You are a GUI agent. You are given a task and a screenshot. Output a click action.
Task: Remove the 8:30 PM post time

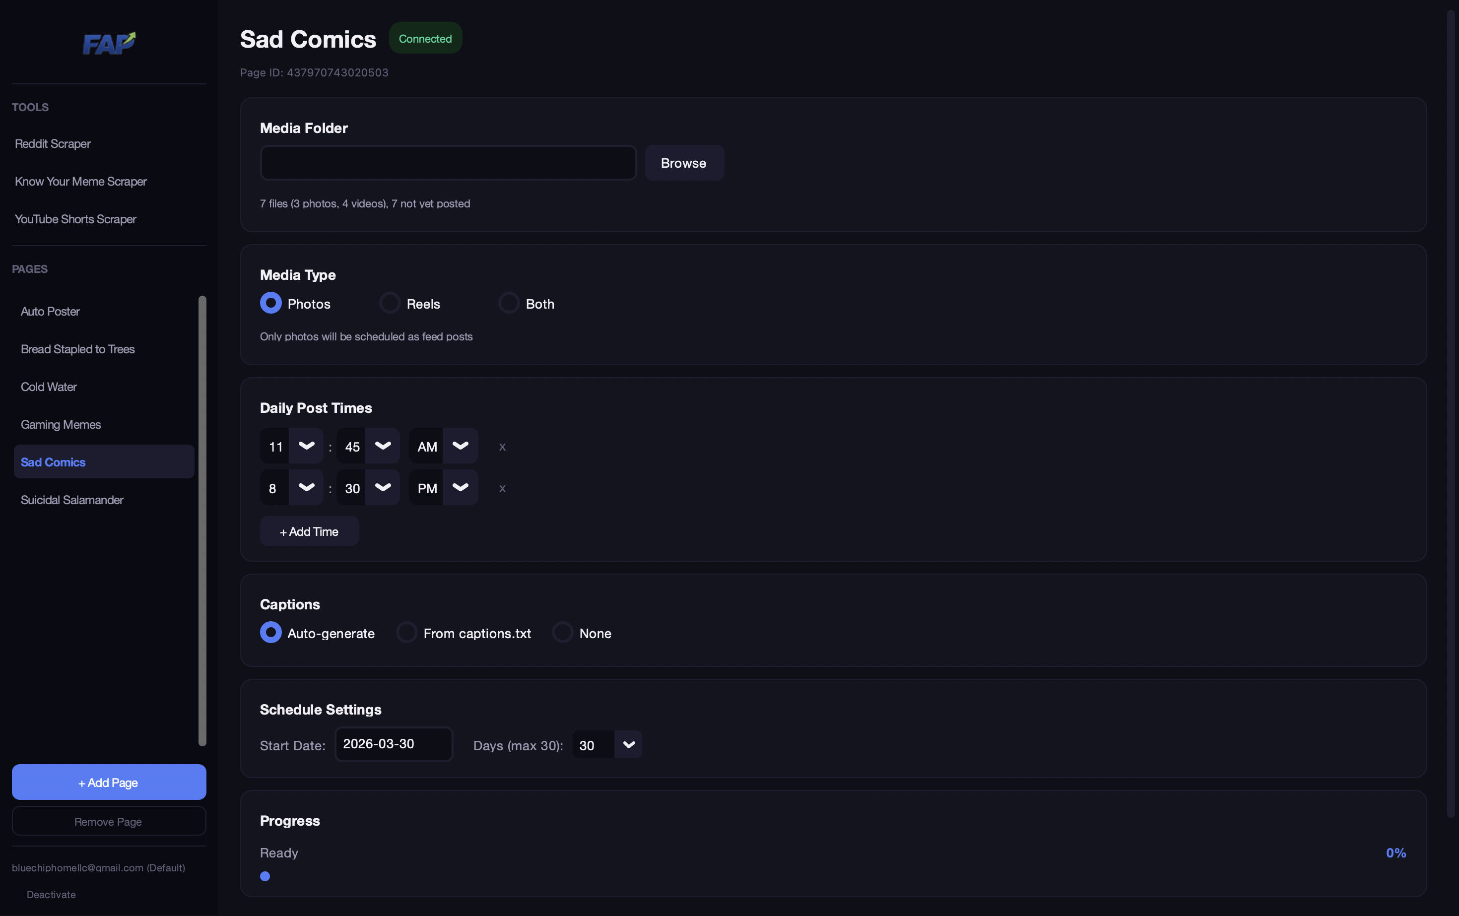(502, 488)
